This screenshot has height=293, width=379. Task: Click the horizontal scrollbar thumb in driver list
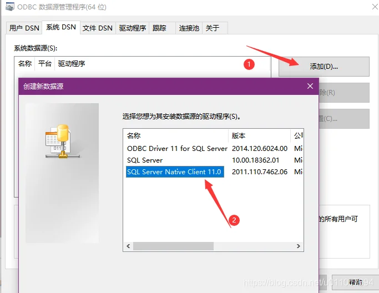tap(173, 246)
